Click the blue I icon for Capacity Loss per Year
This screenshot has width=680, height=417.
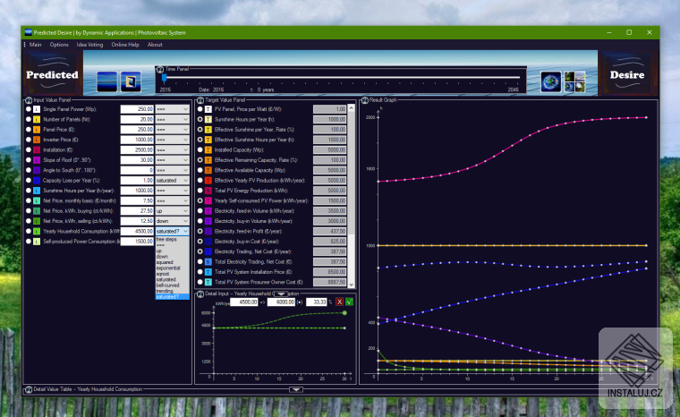pos(37,181)
